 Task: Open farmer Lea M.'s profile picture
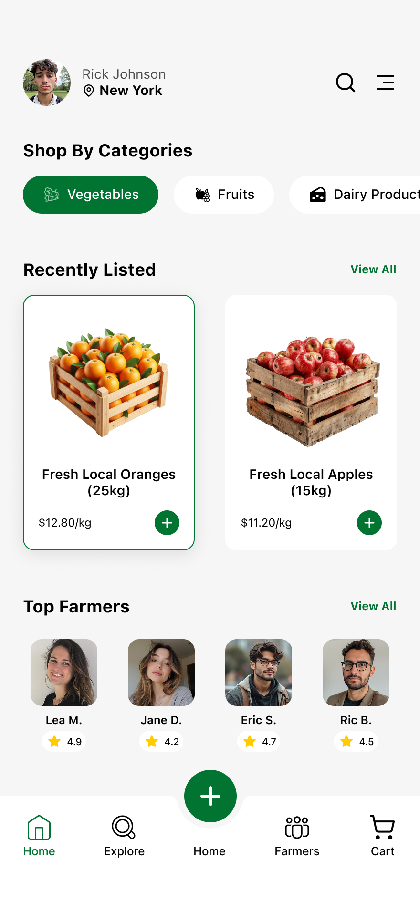click(x=64, y=673)
